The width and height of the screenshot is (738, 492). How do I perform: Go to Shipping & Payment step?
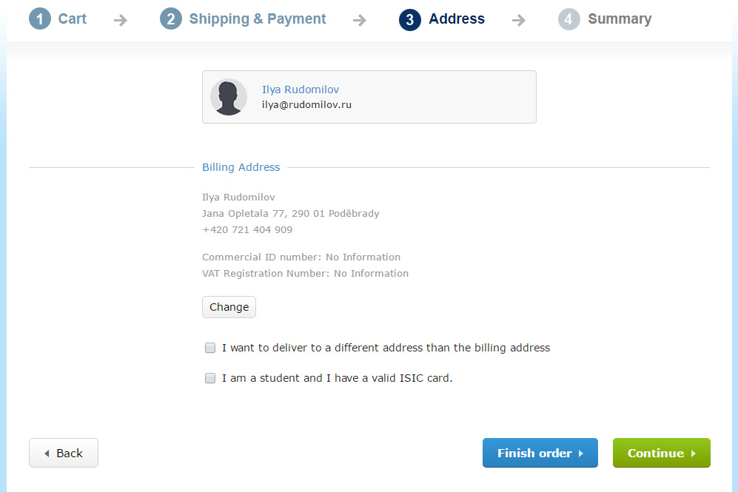click(258, 18)
